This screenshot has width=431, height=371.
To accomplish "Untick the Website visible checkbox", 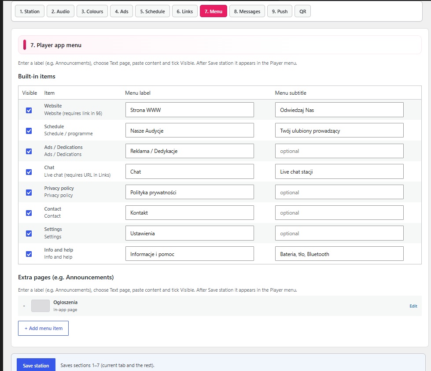I will 29,110.
